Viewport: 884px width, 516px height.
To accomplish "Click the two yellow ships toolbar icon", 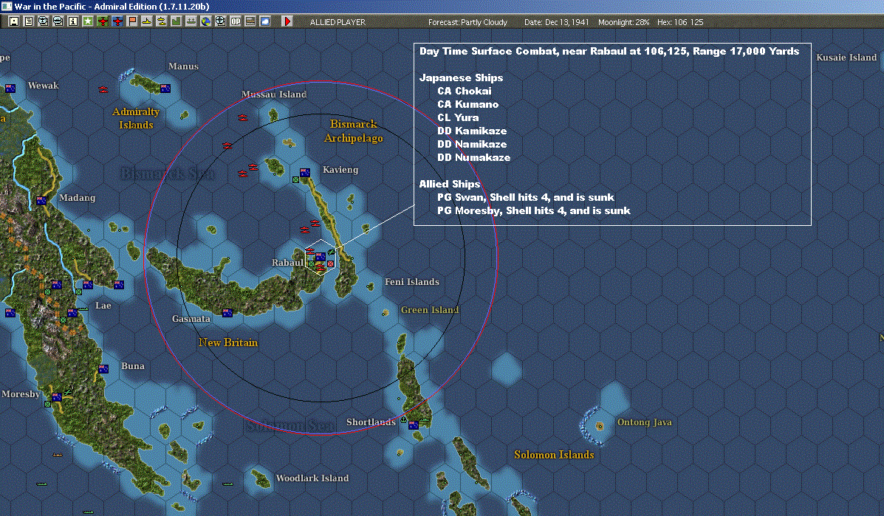I will click(161, 21).
